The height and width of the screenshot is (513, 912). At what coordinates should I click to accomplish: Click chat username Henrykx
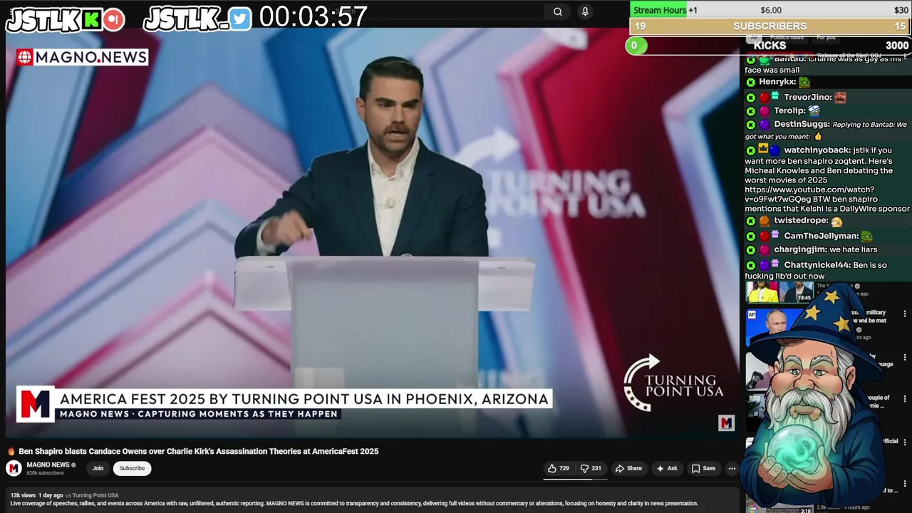pos(777,82)
